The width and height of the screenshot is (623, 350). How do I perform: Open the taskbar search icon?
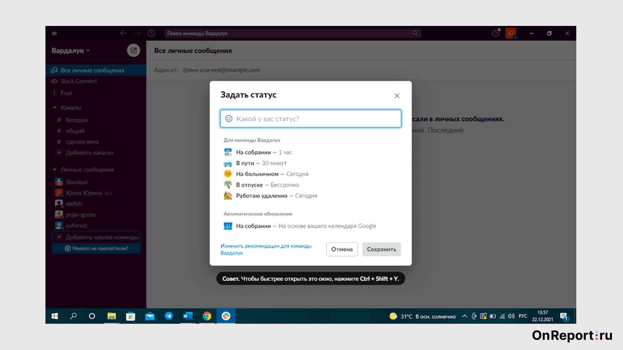73,316
